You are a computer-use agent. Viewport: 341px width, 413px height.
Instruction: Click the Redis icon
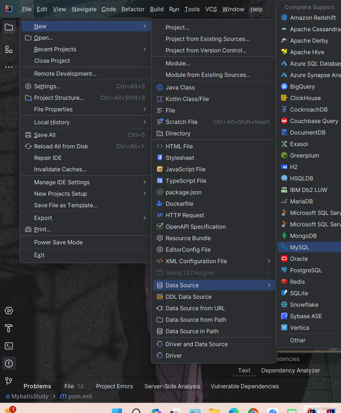tap(284, 282)
